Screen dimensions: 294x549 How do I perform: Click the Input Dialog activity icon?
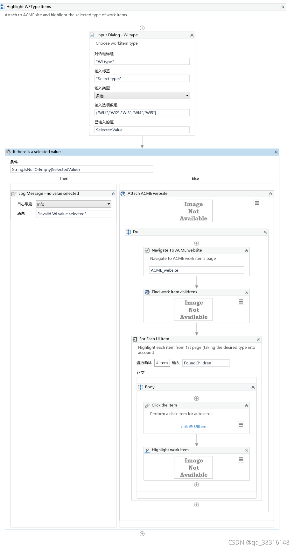pyautogui.click(x=92, y=35)
